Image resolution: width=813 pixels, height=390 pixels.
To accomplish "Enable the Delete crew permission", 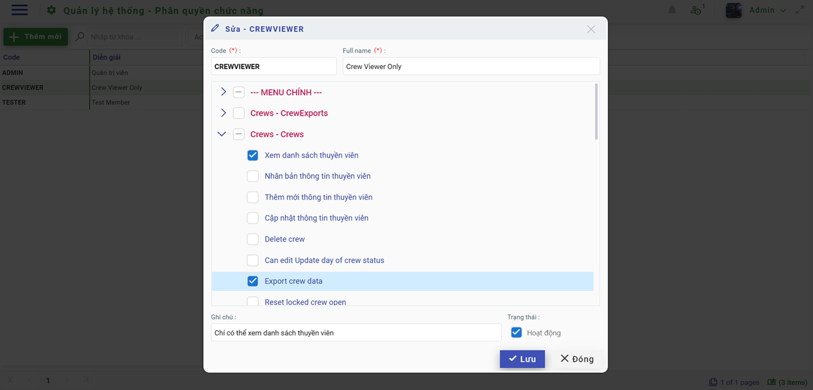I will pyautogui.click(x=253, y=239).
